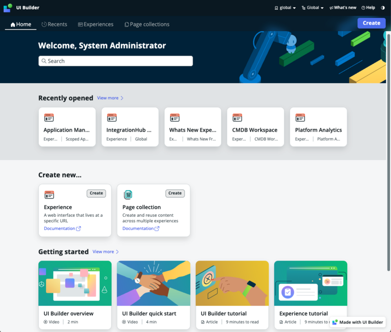
Task: Click Create on the Page collection card
Action: click(175, 193)
